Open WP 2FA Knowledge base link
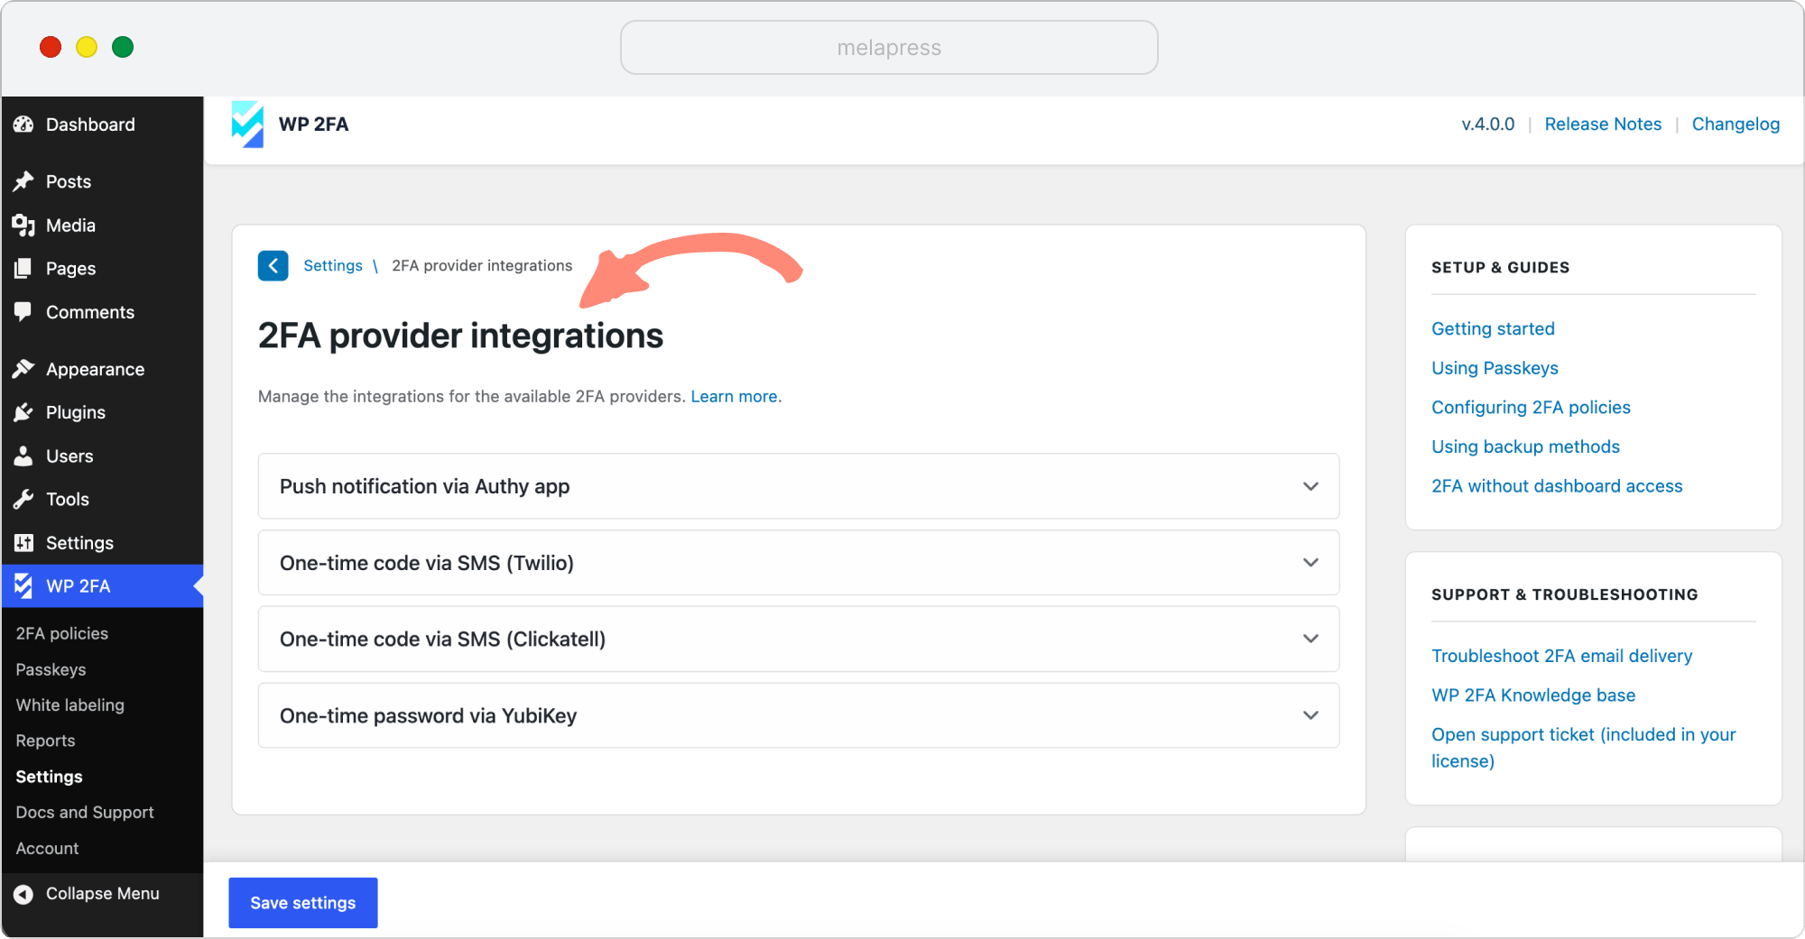 pos(1533,695)
